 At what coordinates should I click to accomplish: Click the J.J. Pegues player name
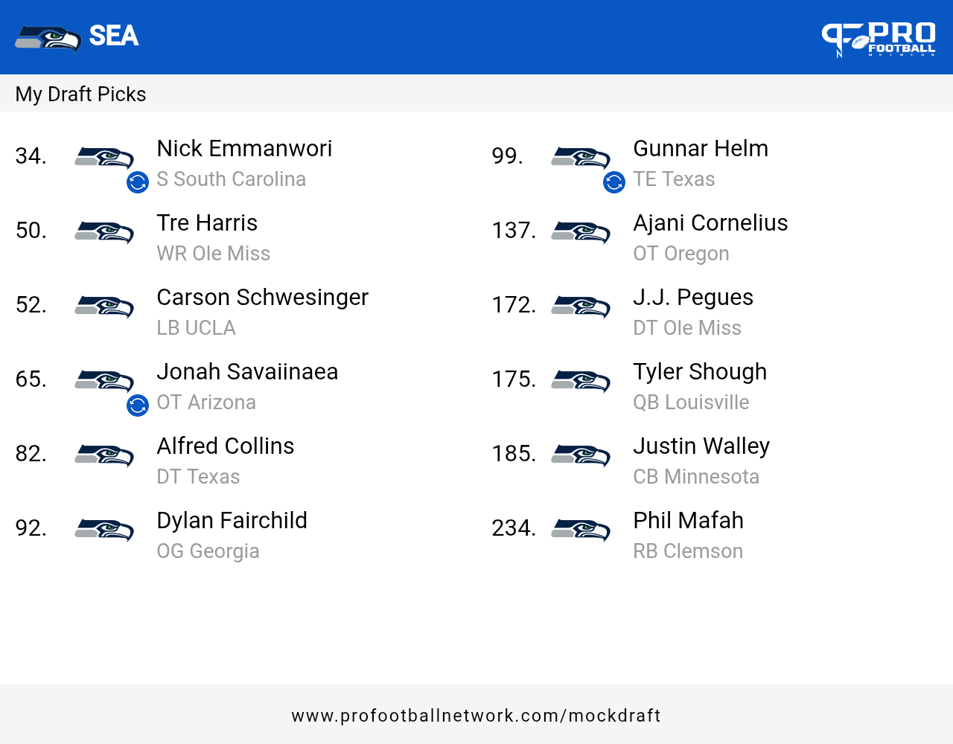coord(692,298)
